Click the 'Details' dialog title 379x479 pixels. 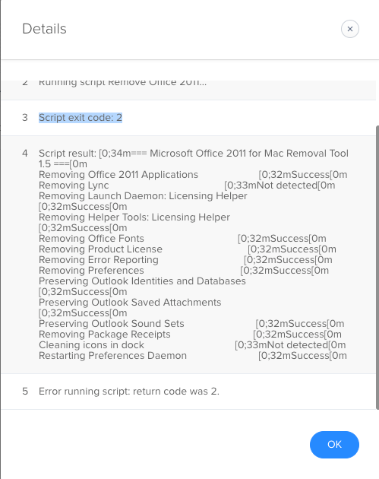[44, 29]
